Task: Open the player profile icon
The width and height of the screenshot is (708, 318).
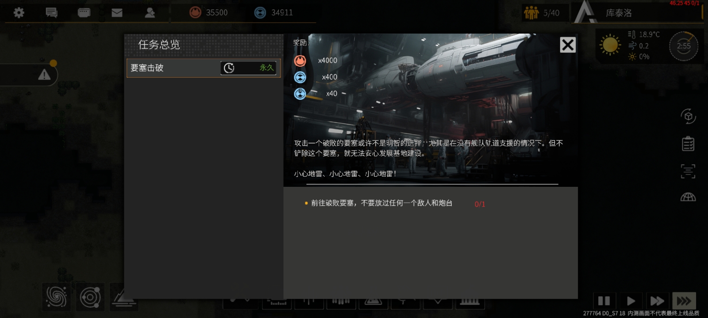Action: pos(150,12)
